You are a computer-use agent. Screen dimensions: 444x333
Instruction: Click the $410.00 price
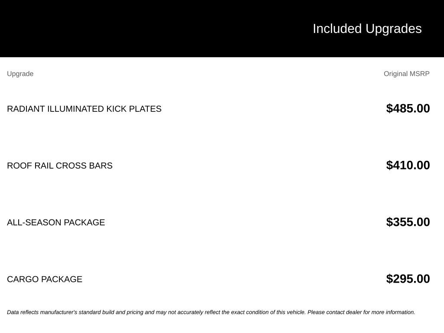[x=408, y=165]
